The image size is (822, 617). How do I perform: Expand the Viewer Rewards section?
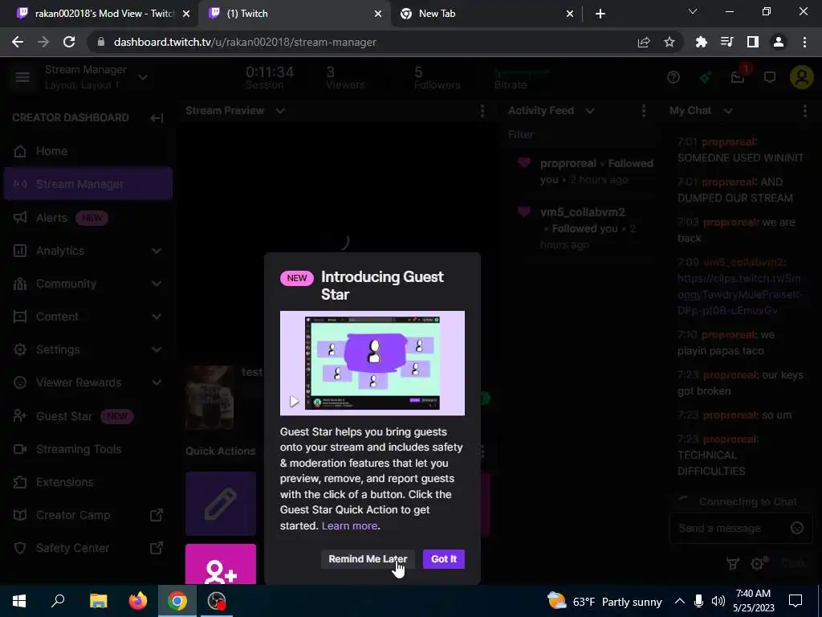(87, 382)
